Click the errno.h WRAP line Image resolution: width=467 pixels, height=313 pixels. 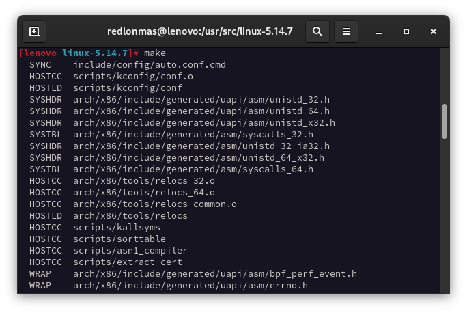(x=190, y=286)
